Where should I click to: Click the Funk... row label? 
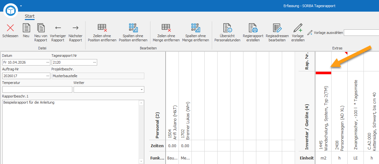pos(157,158)
